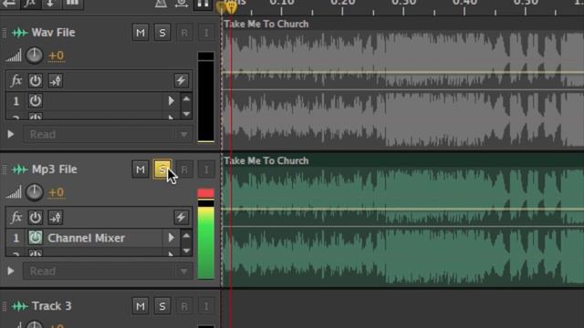The image size is (584, 328).
Task: Step Mp3 File effects list down arrow
Action: coord(186,251)
